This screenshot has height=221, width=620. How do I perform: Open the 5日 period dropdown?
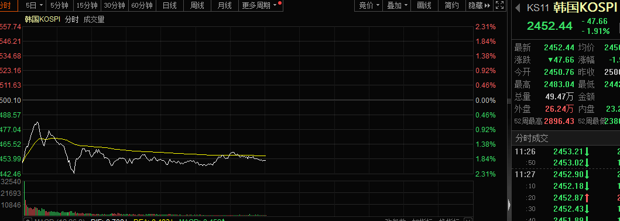pyautogui.click(x=34, y=5)
